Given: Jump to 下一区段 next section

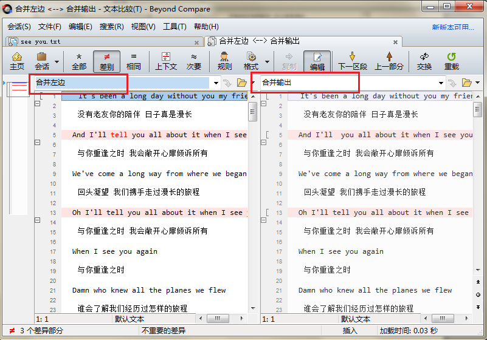Looking at the screenshot, I should [x=352, y=61].
